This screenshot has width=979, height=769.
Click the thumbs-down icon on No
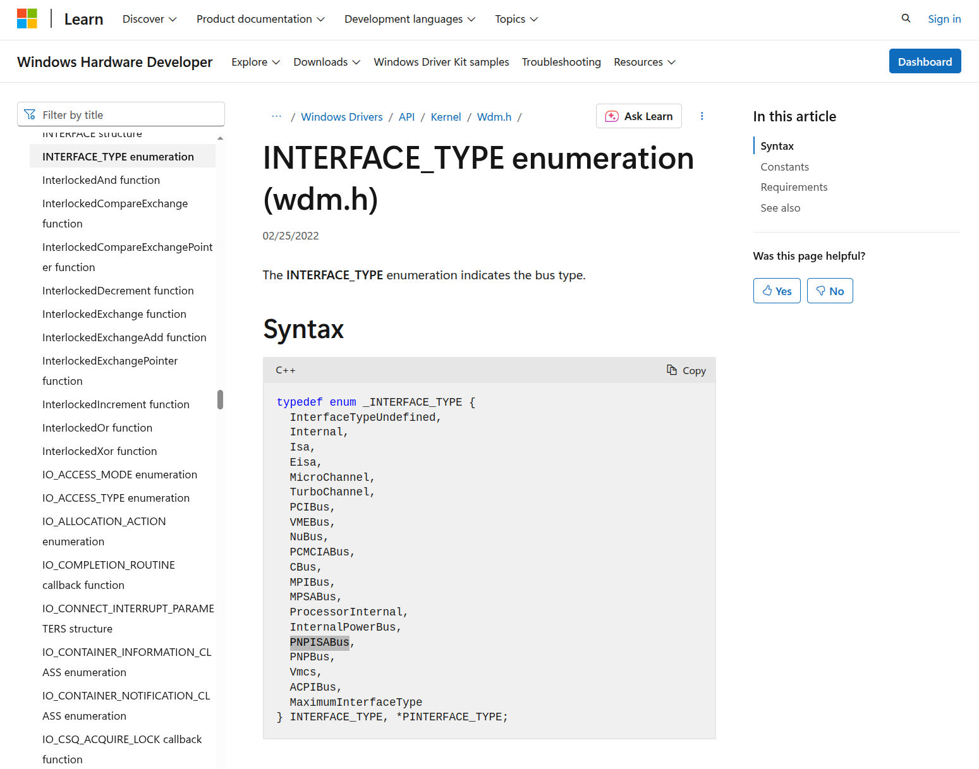[x=820, y=291]
